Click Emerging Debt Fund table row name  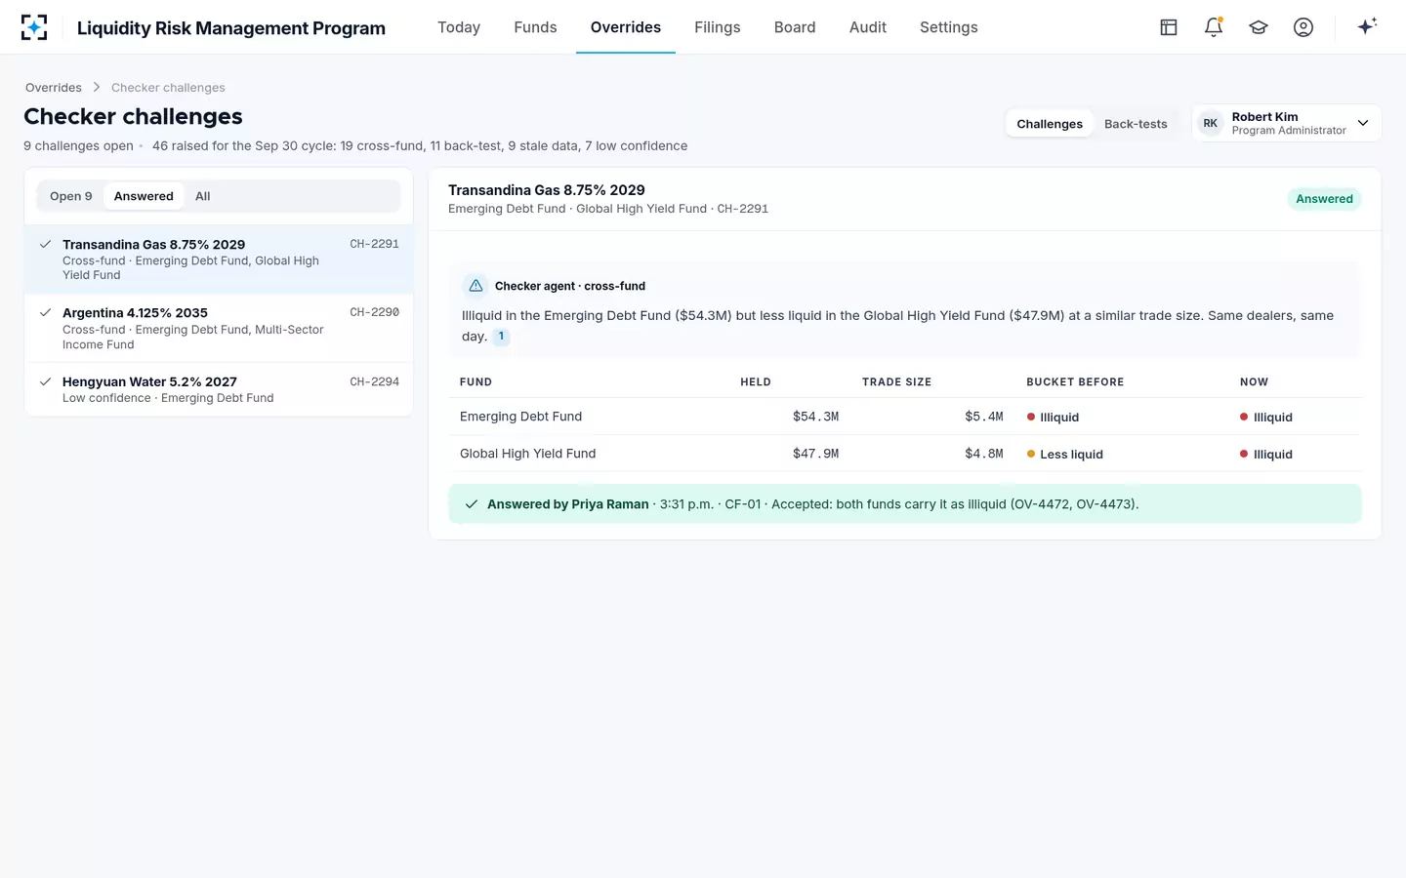tap(520, 417)
